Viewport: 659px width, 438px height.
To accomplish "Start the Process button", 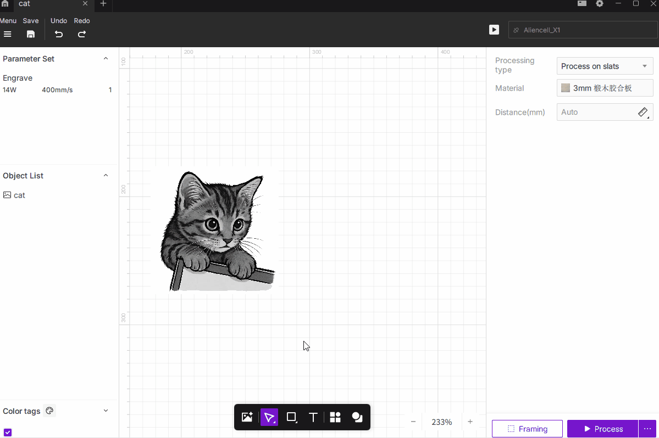I will [602, 429].
